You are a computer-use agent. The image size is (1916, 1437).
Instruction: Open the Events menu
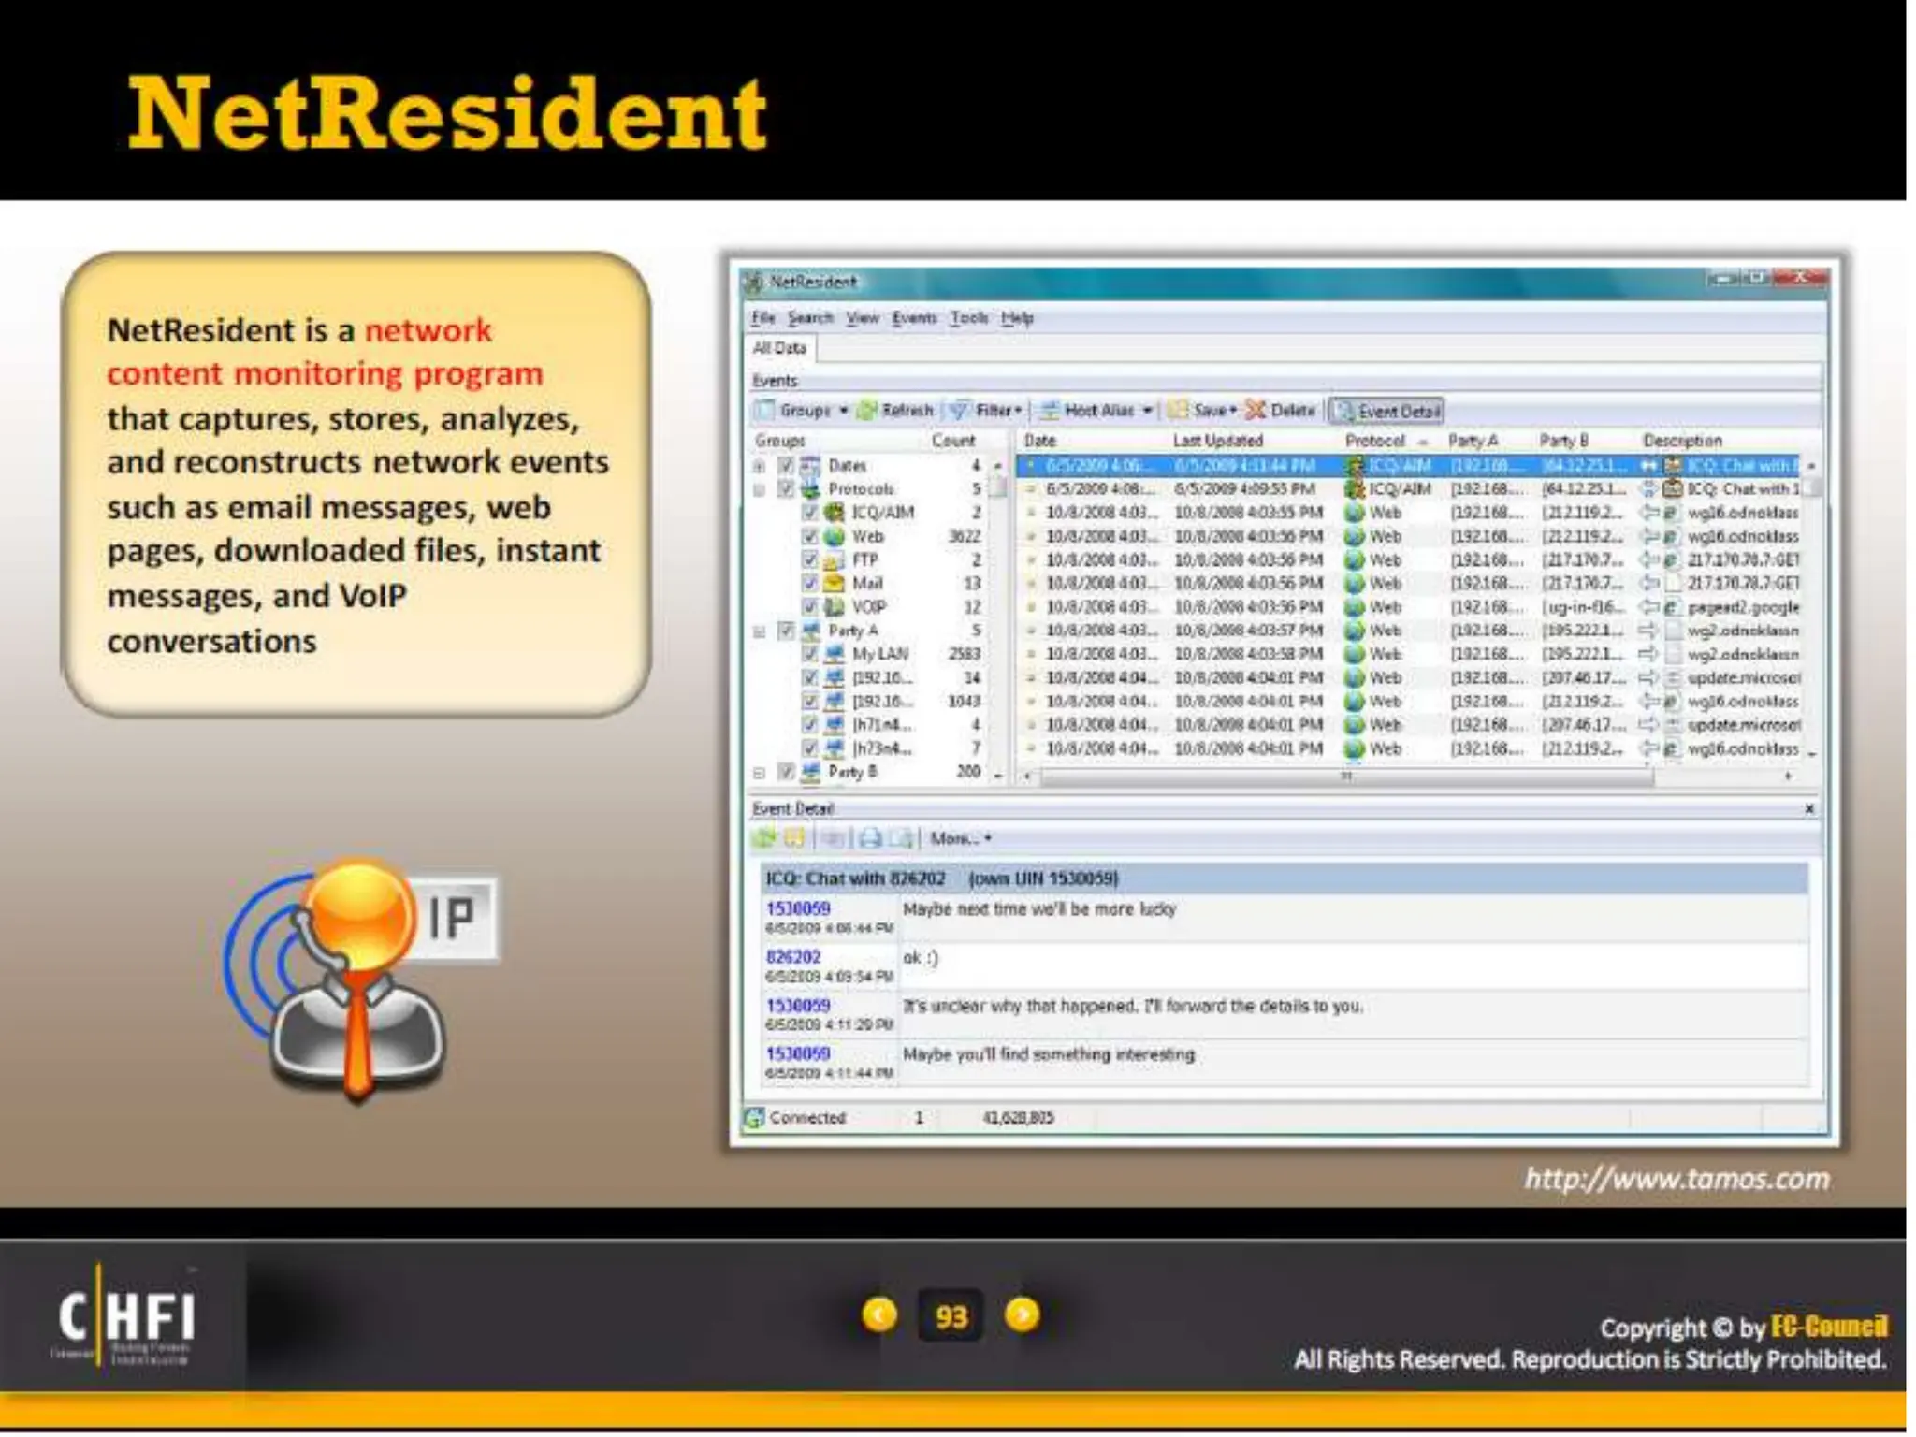914,318
